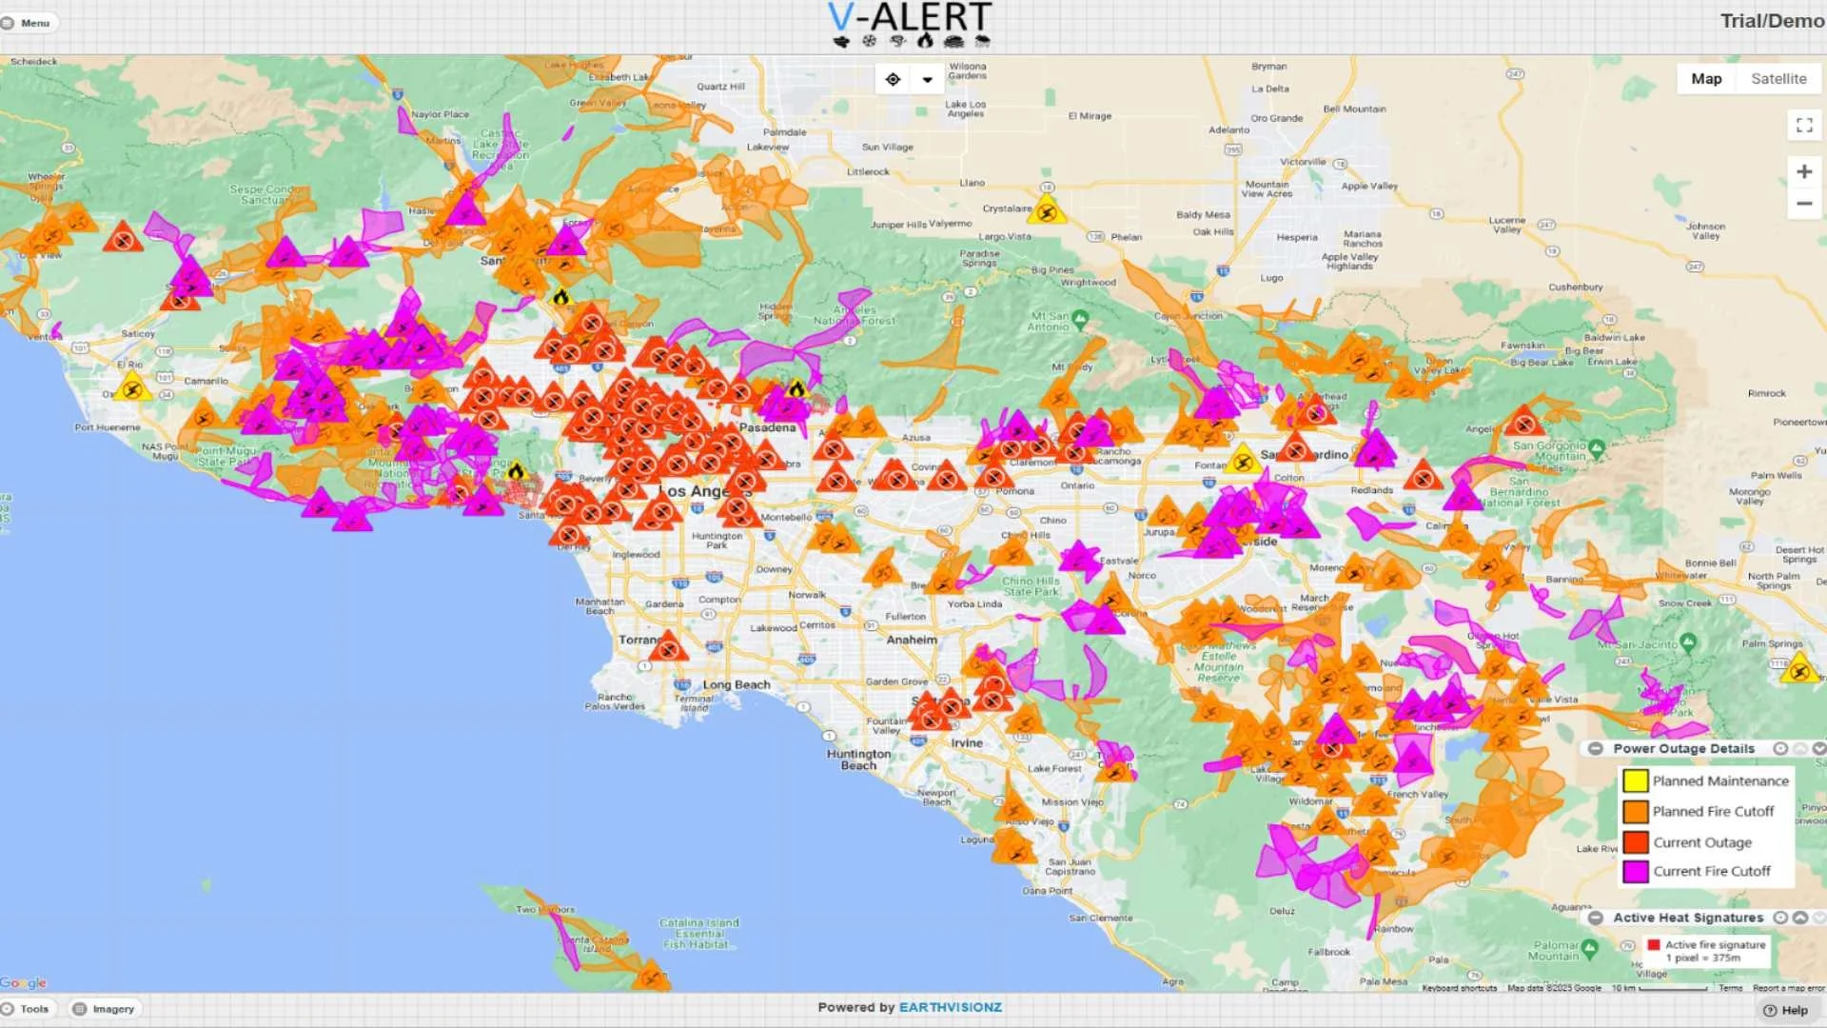Click the Current Fire Cutoff magenta swatch

pos(1635,871)
